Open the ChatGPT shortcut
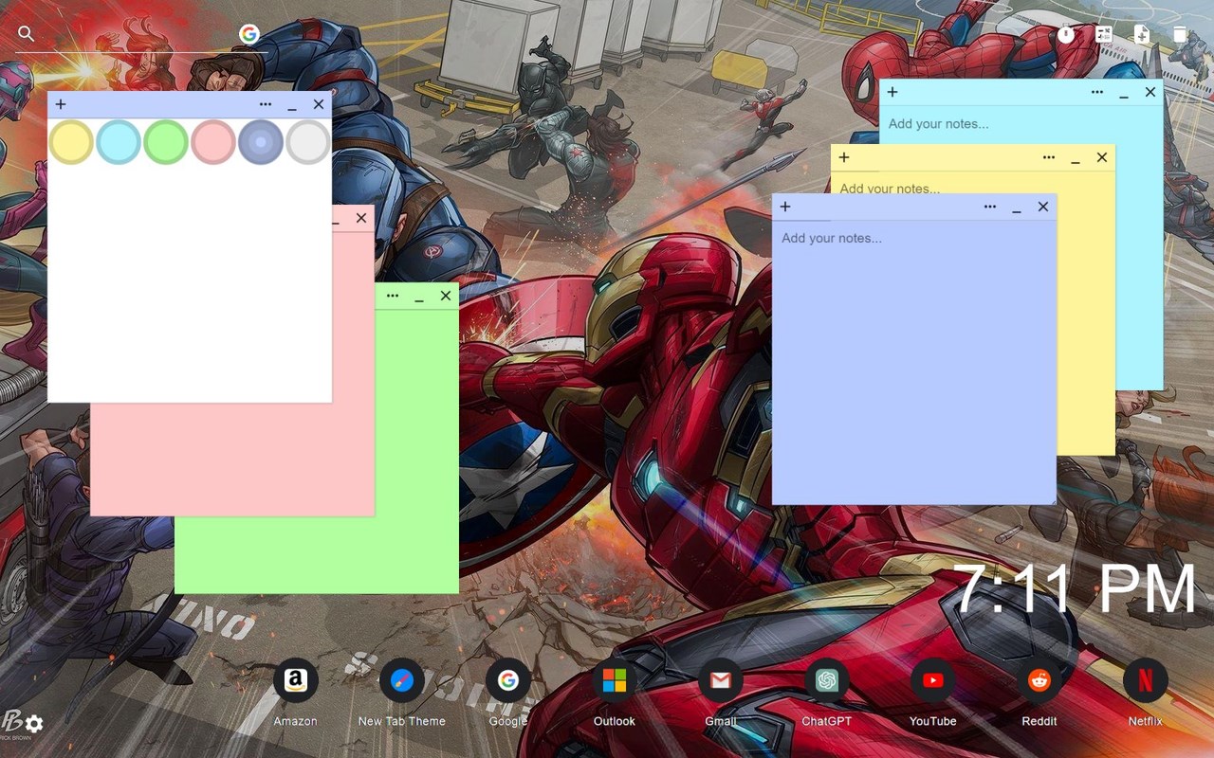 [x=826, y=680]
